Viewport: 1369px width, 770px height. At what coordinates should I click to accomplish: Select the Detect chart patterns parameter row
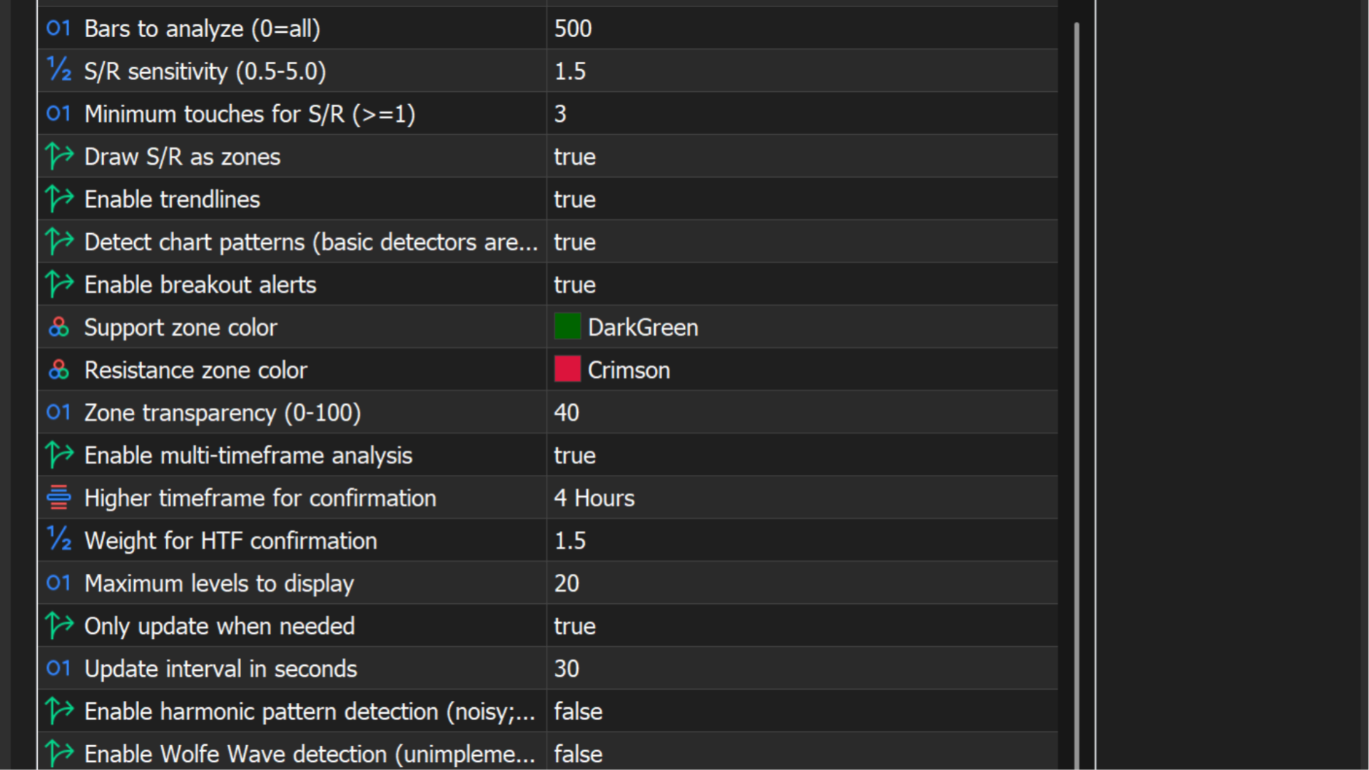pyautogui.click(x=310, y=242)
